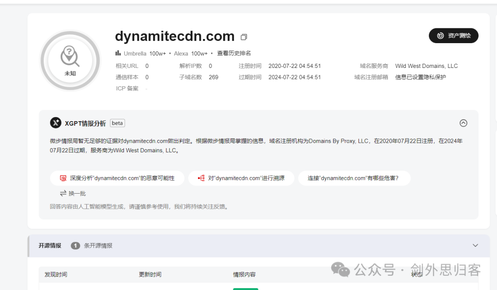Expand the 开源情报 section chevron
This screenshot has height=290, width=497.
tap(475, 245)
